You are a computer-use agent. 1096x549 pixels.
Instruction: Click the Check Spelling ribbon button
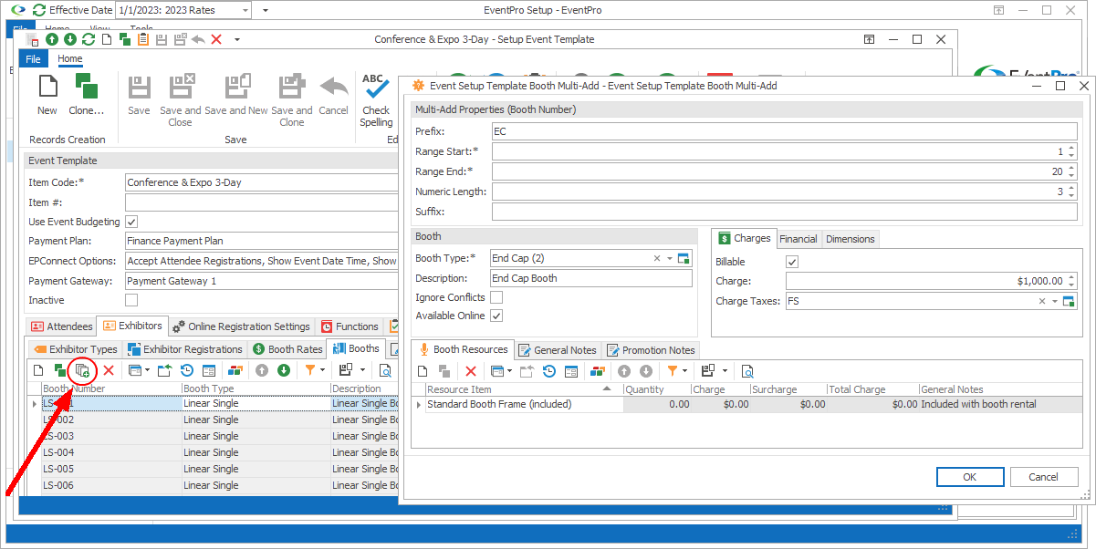click(x=375, y=100)
